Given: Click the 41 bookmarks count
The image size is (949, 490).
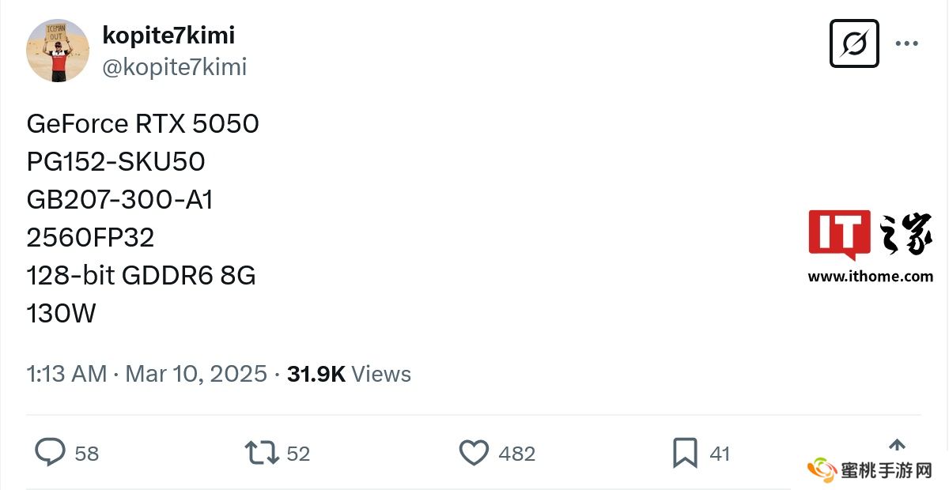Looking at the screenshot, I should click(x=720, y=454).
